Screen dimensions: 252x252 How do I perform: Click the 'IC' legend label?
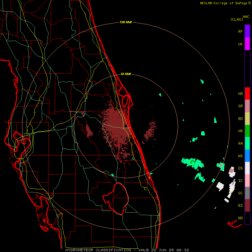(x=240, y=181)
